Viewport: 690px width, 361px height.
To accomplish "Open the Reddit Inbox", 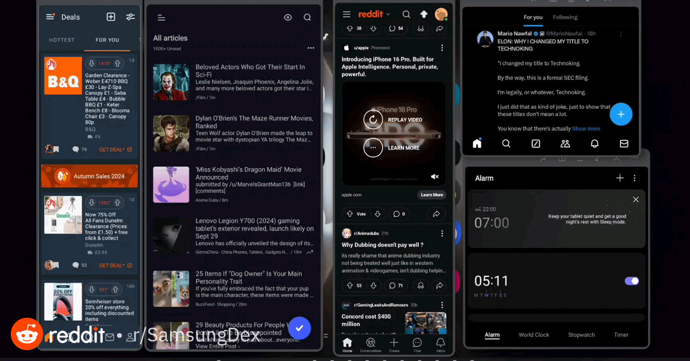I will (x=440, y=345).
